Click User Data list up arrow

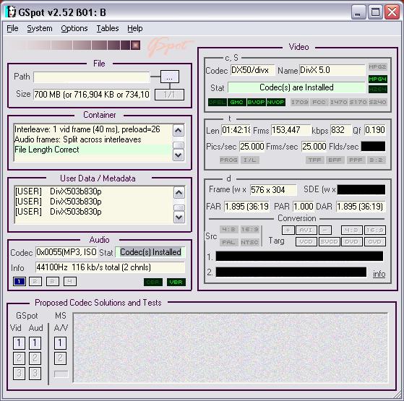coord(179,193)
